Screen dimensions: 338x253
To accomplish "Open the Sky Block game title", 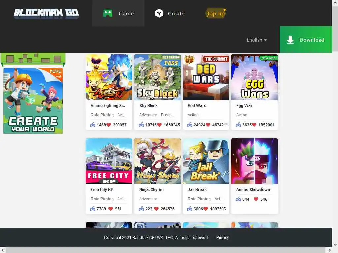I will pos(149,106).
